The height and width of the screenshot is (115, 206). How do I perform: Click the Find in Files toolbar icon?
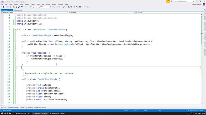pyautogui.click(x=64, y=7)
